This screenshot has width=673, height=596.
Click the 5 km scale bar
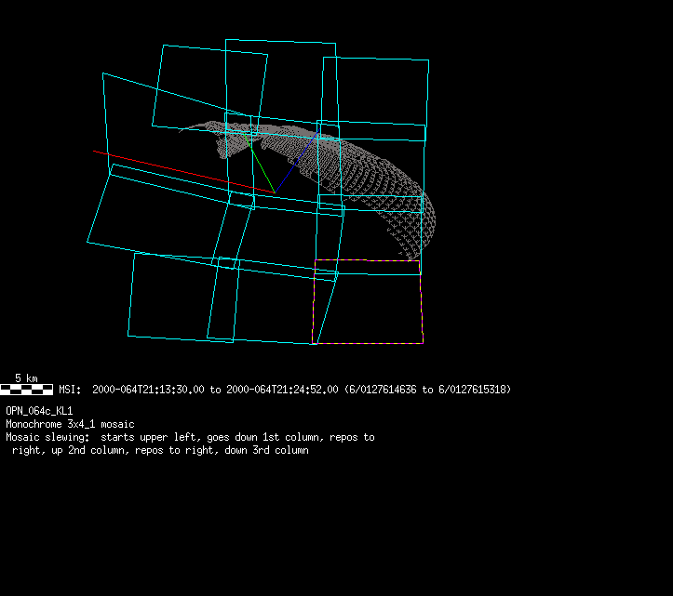point(27,390)
